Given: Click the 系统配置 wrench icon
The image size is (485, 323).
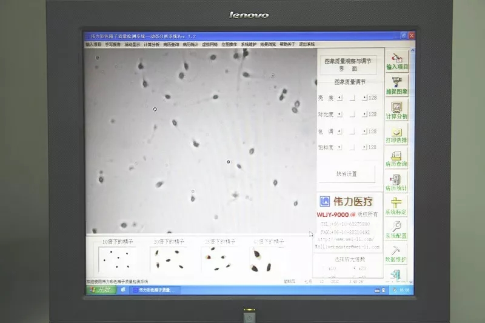Looking at the screenshot, I should (396, 230).
